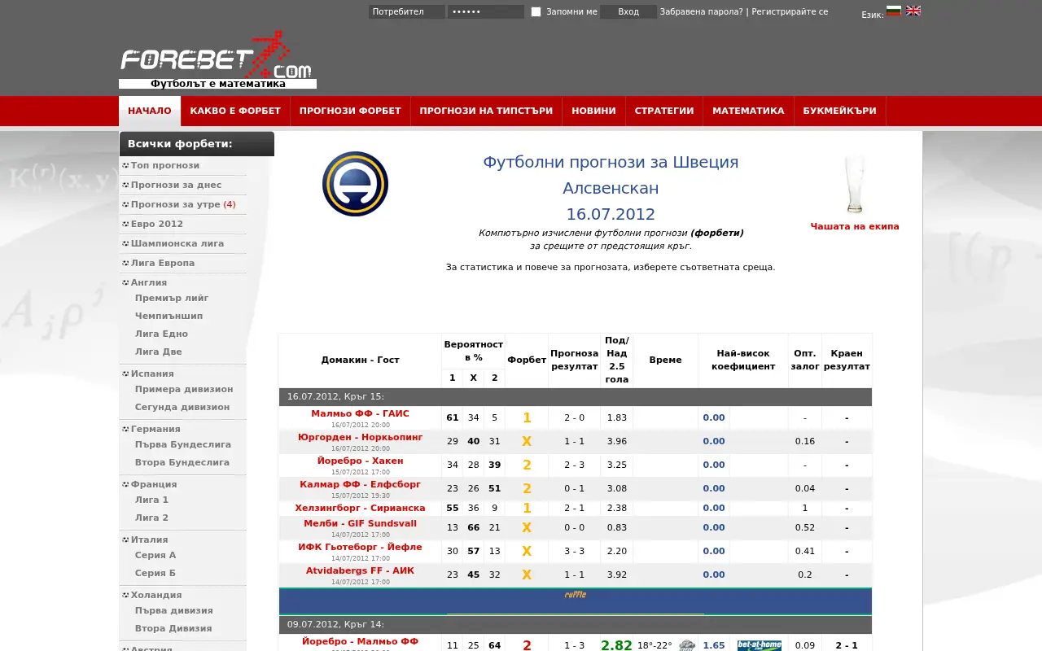Click the 1.65 odds for Йоребро - Малмьо ФФ
Image resolution: width=1042 pixels, height=651 pixels.
coord(713,646)
